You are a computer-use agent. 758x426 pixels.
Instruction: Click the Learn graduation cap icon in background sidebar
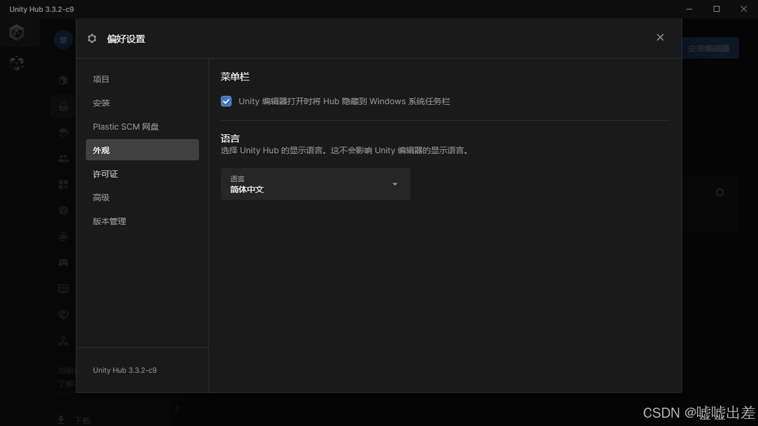point(63,133)
